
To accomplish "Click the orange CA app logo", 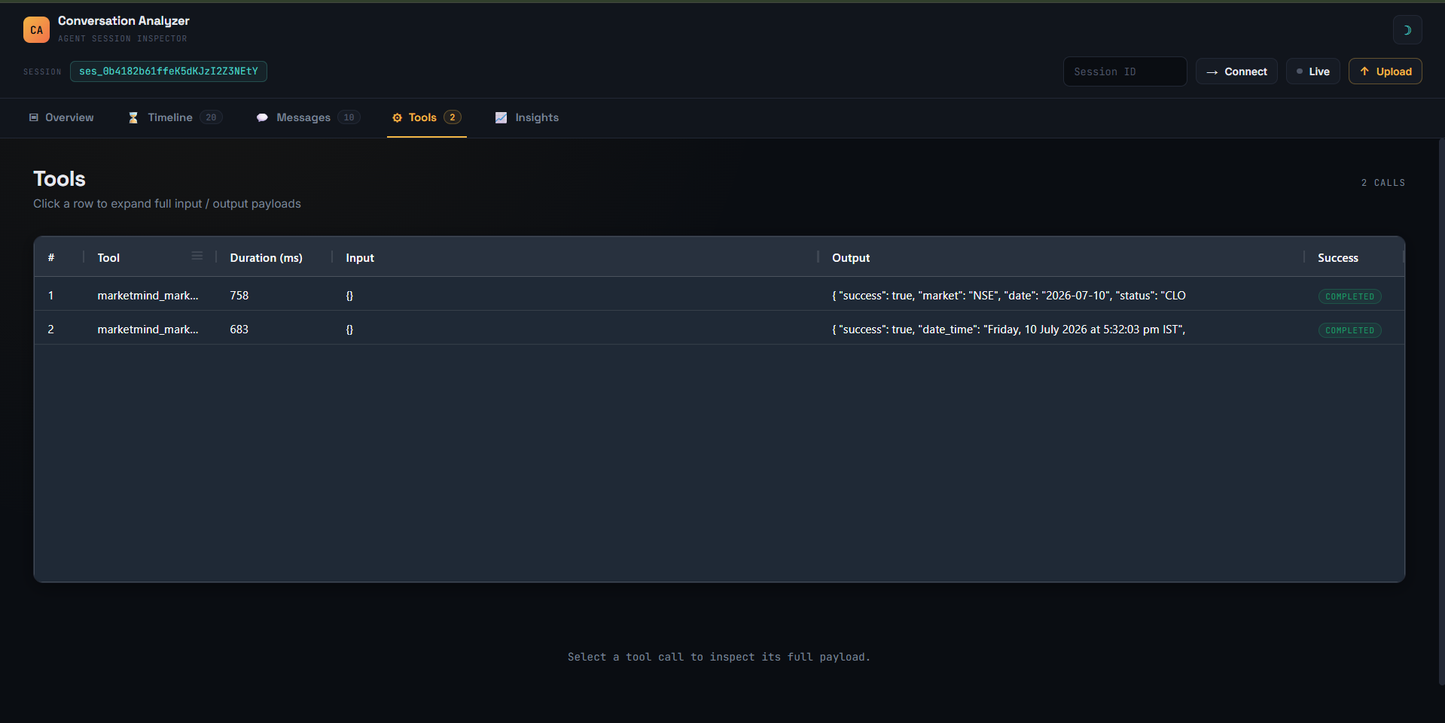I will (x=36, y=30).
